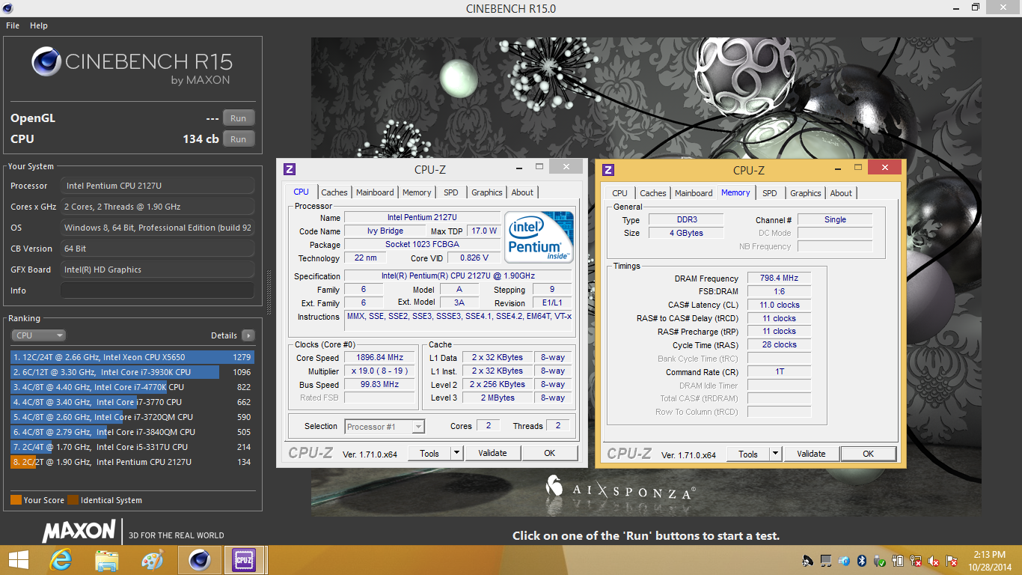The width and height of the screenshot is (1022, 575).
Task: Switch to Mainboard tab in right CPU-Z
Action: tap(694, 193)
